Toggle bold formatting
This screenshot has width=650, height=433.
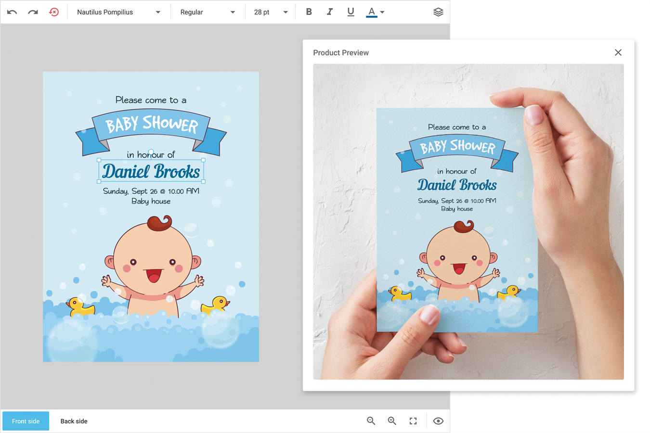[309, 12]
